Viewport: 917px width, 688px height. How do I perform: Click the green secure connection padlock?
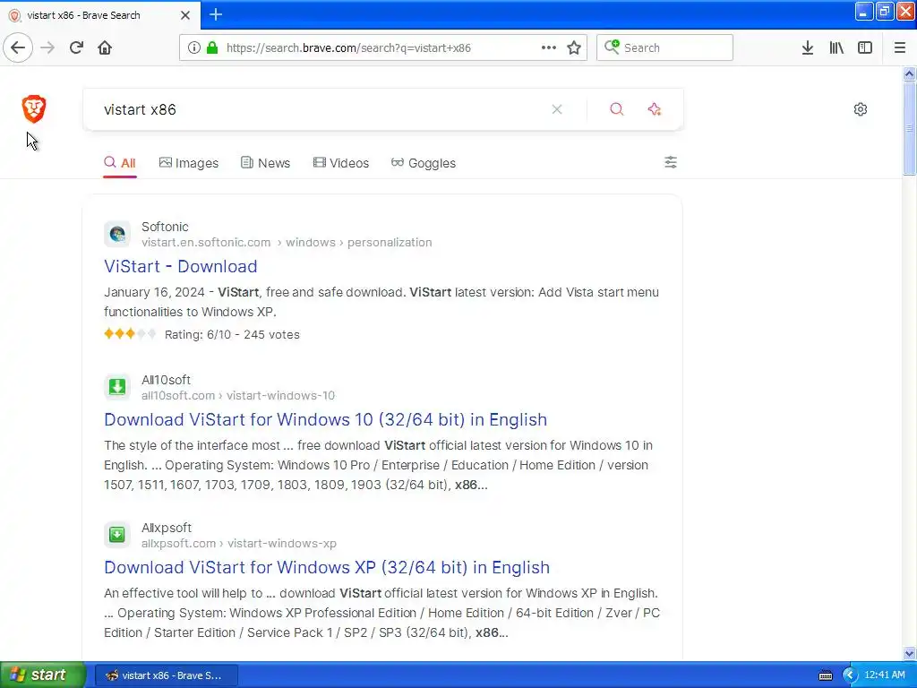pyautogui.click(x=212, y=48)
